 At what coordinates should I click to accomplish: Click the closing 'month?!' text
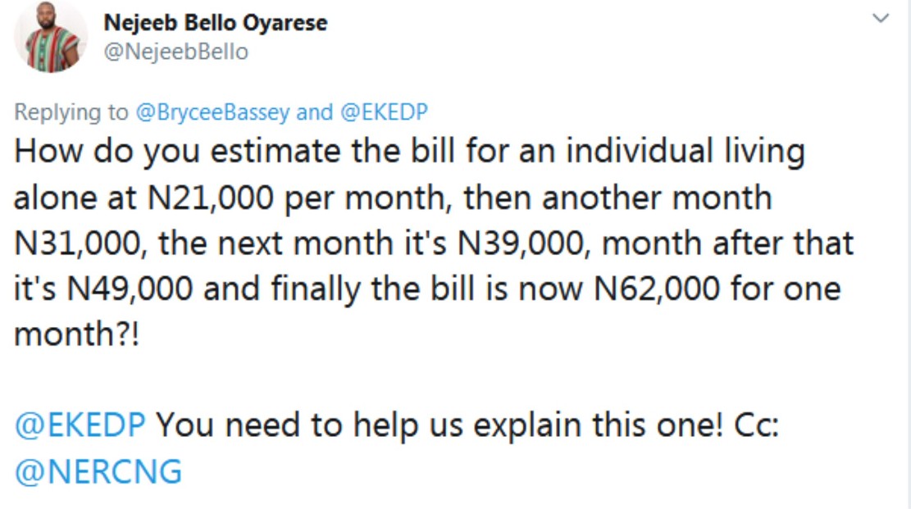point(77,334)
